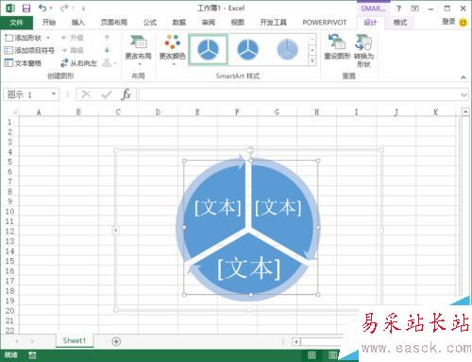Screen dimensions: 472x362
Task: Click the Name Box showing 图示 1
Action: 27,95
